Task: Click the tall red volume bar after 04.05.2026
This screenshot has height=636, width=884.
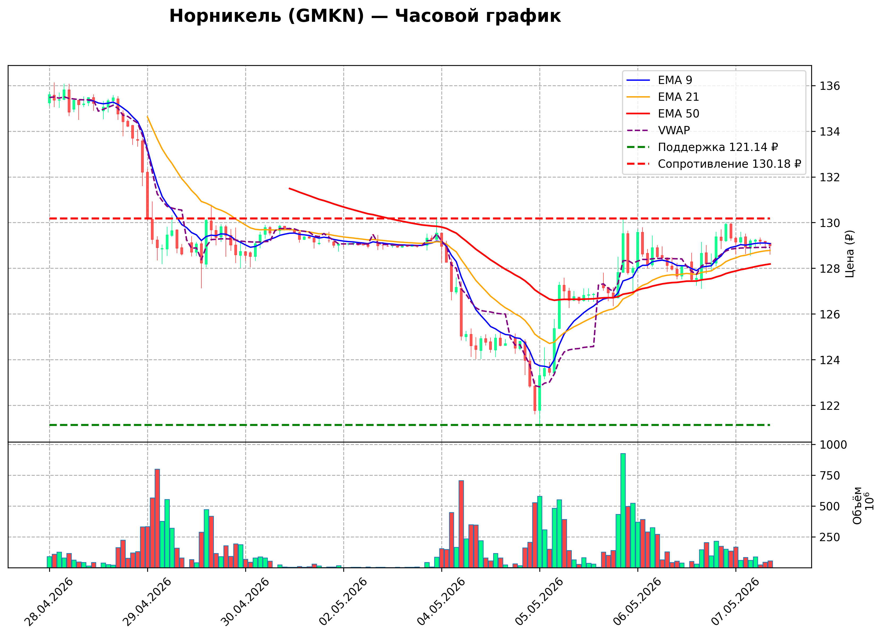Action: (461, 524)
